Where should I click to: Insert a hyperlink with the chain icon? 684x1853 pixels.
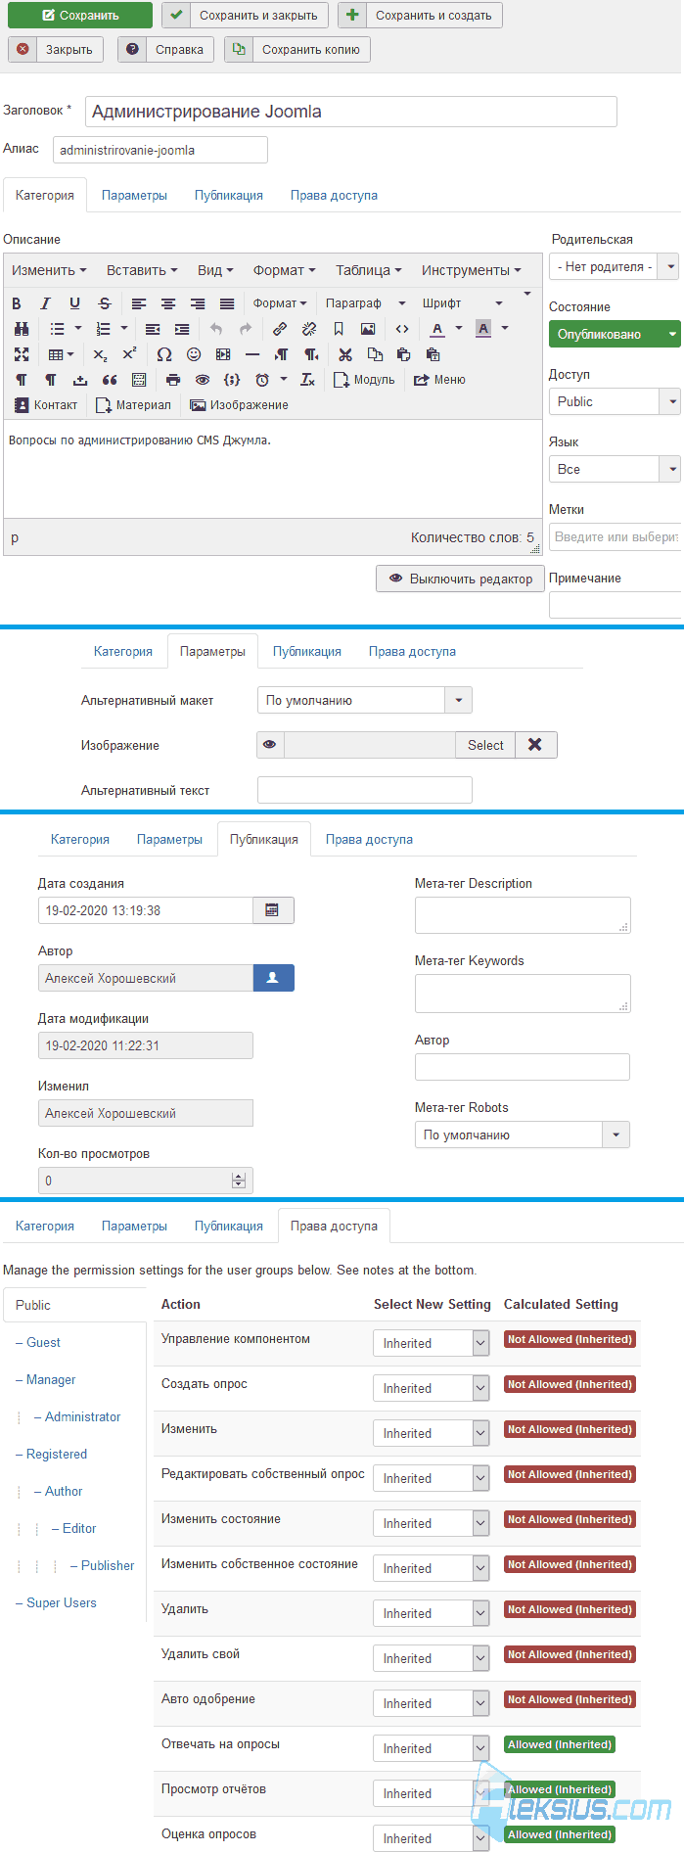tap(280, 329)
